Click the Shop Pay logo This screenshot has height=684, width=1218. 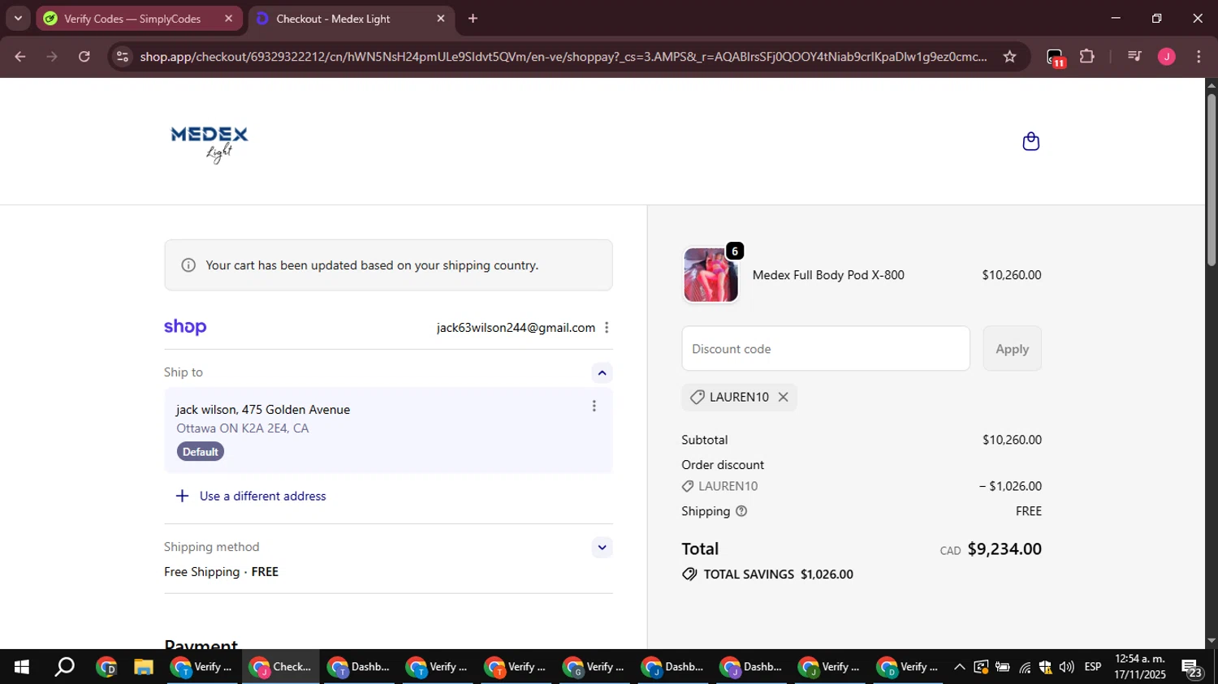(185, 327)
